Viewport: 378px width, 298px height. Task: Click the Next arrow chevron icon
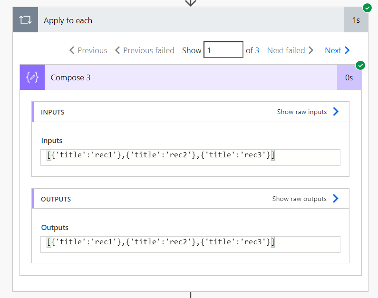click(x=347, y=50)
